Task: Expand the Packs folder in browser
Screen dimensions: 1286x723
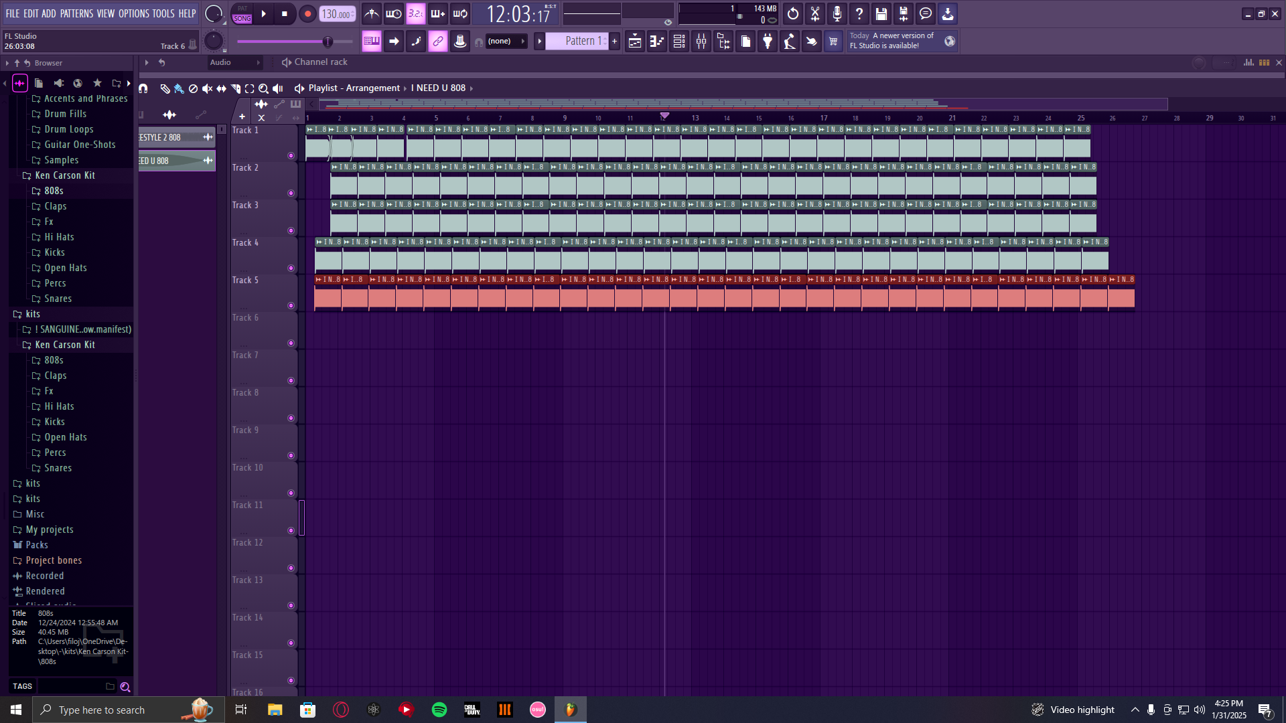Action: [x=37, y=545]
